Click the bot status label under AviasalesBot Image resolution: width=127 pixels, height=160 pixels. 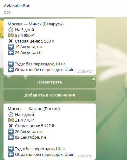click(7, 12)
